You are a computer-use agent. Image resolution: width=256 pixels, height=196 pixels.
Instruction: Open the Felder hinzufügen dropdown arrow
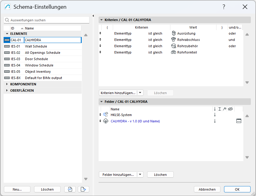(140, 174)
